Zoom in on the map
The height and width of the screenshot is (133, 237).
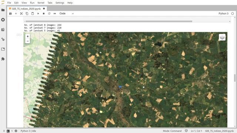[x=27, y=36]
